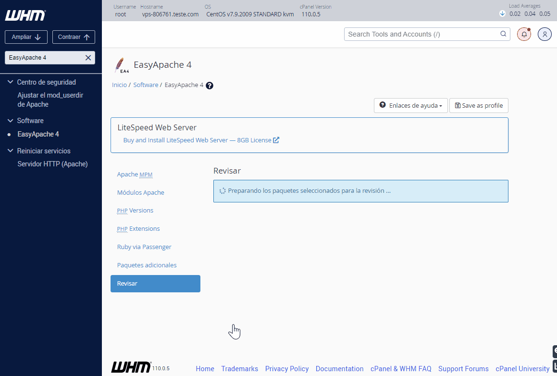Go to Software breadcrumb
The height and width of the screenshot is (376, 557).
coord(146,85)
